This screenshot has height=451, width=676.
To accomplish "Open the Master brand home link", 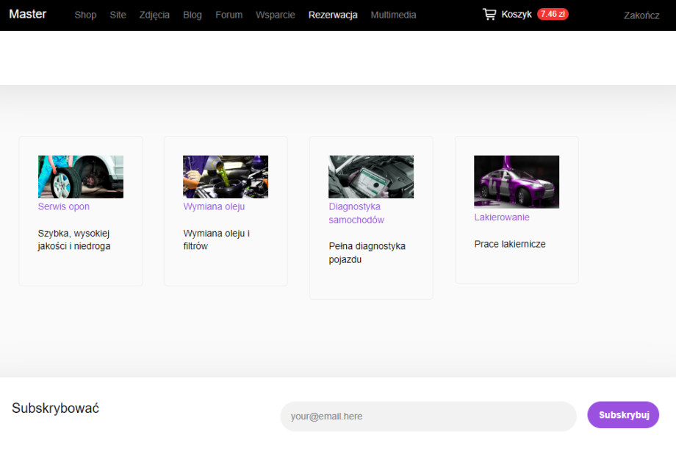I will pos(28,14).
